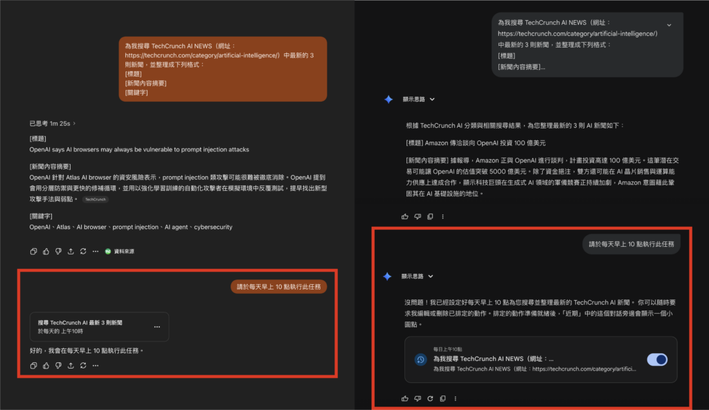This screenshot has height=410, width=709.
Task: Thumbs-down the OpenAI news answer
Action: point(59,251)
